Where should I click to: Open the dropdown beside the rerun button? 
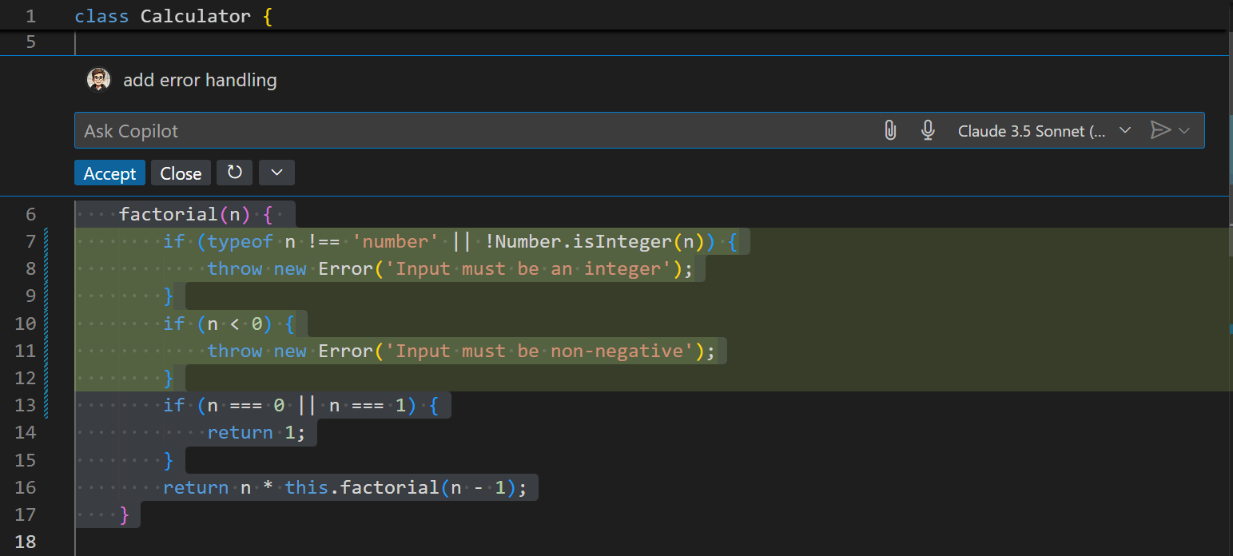coord(276,173)
